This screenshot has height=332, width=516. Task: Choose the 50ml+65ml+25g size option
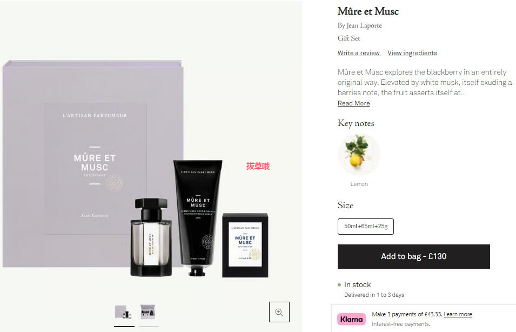(x=366, y=226)
